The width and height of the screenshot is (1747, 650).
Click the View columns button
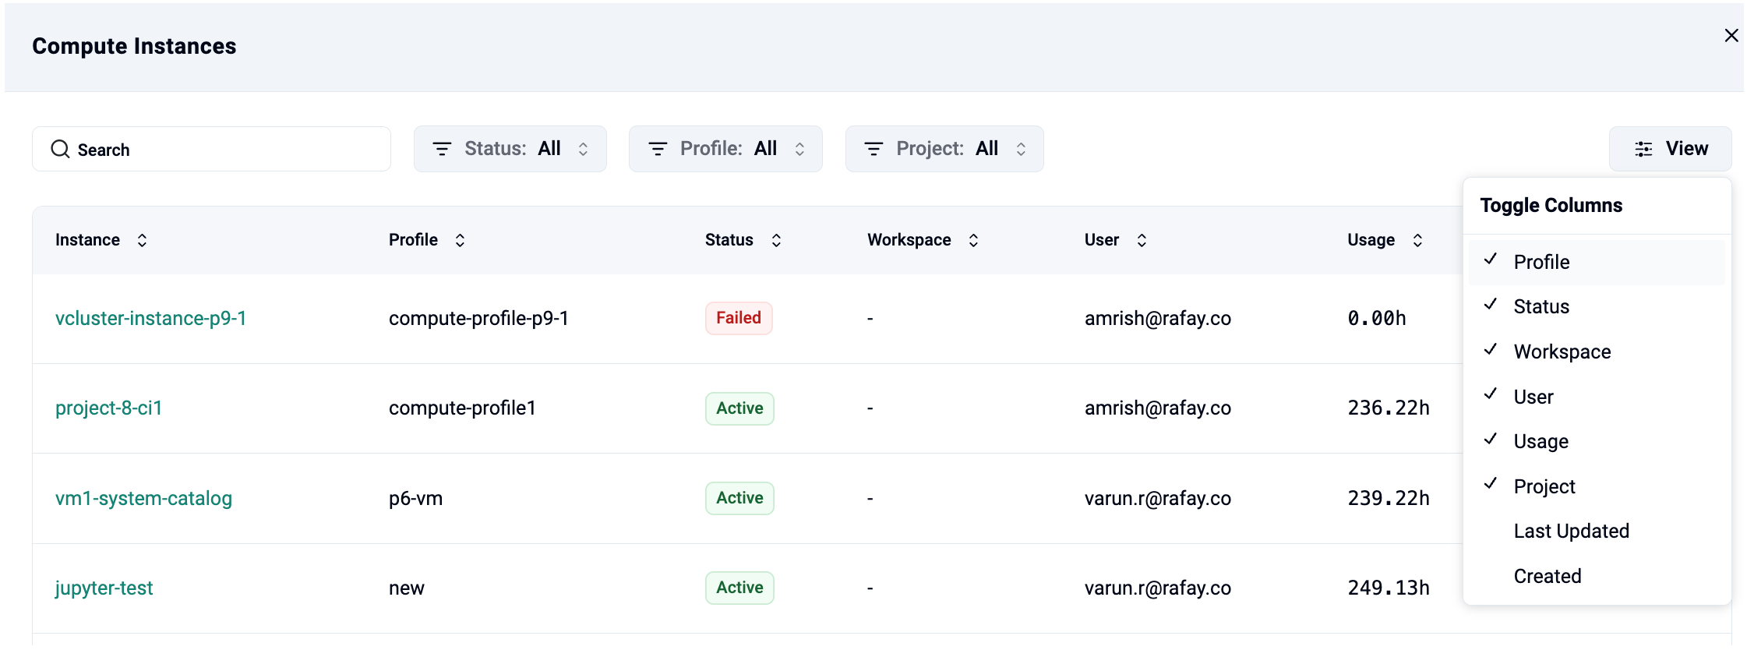[1670, 149]
